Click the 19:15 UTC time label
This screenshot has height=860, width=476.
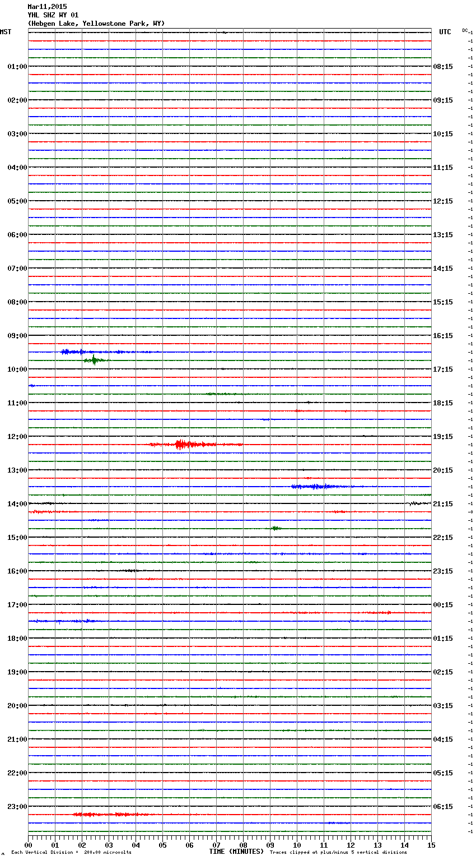443,437
